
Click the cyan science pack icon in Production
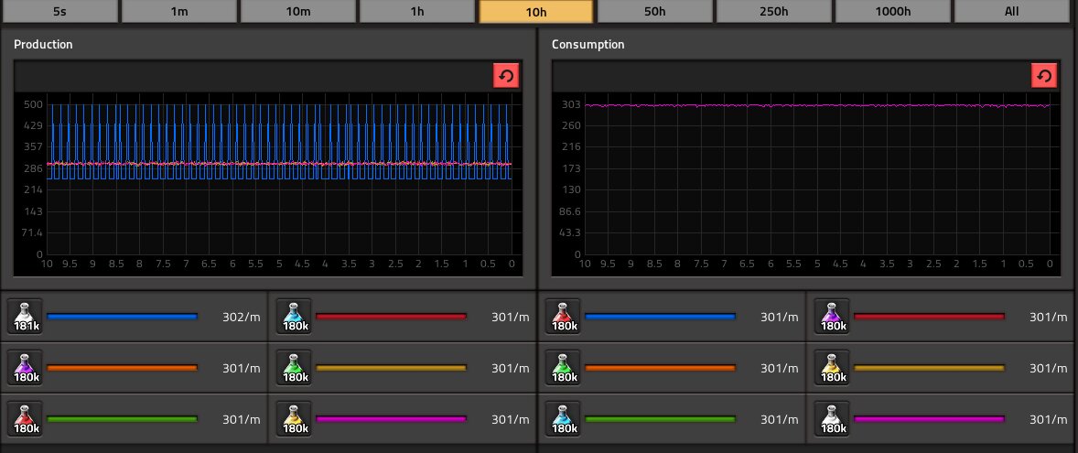tap(295, 317)
